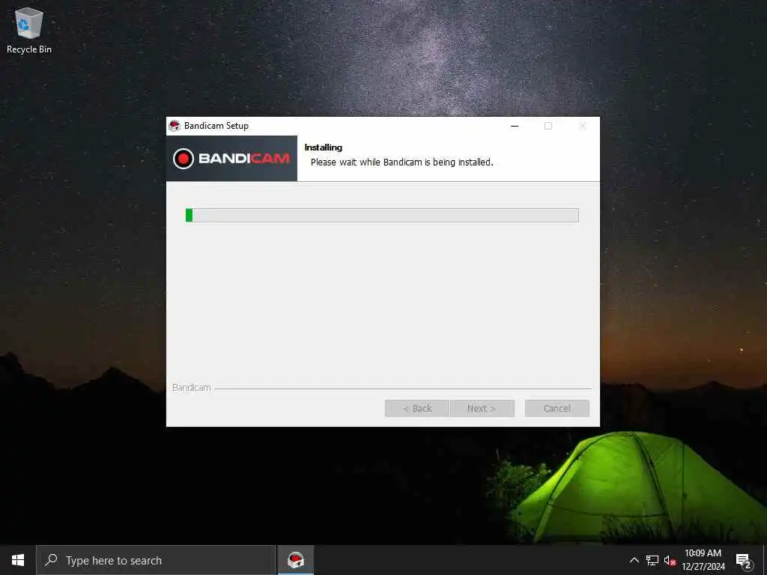Click 'Please wait while Bandicam is being installed.' text

click(402, 162)
